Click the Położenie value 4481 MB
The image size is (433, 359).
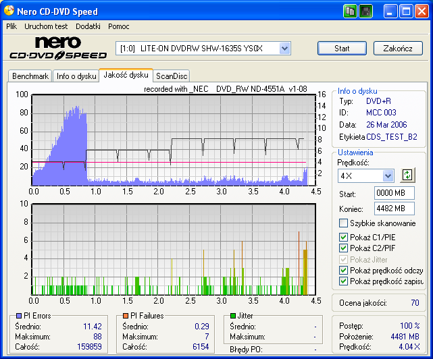pyautogui.click(x=405, y=336)
